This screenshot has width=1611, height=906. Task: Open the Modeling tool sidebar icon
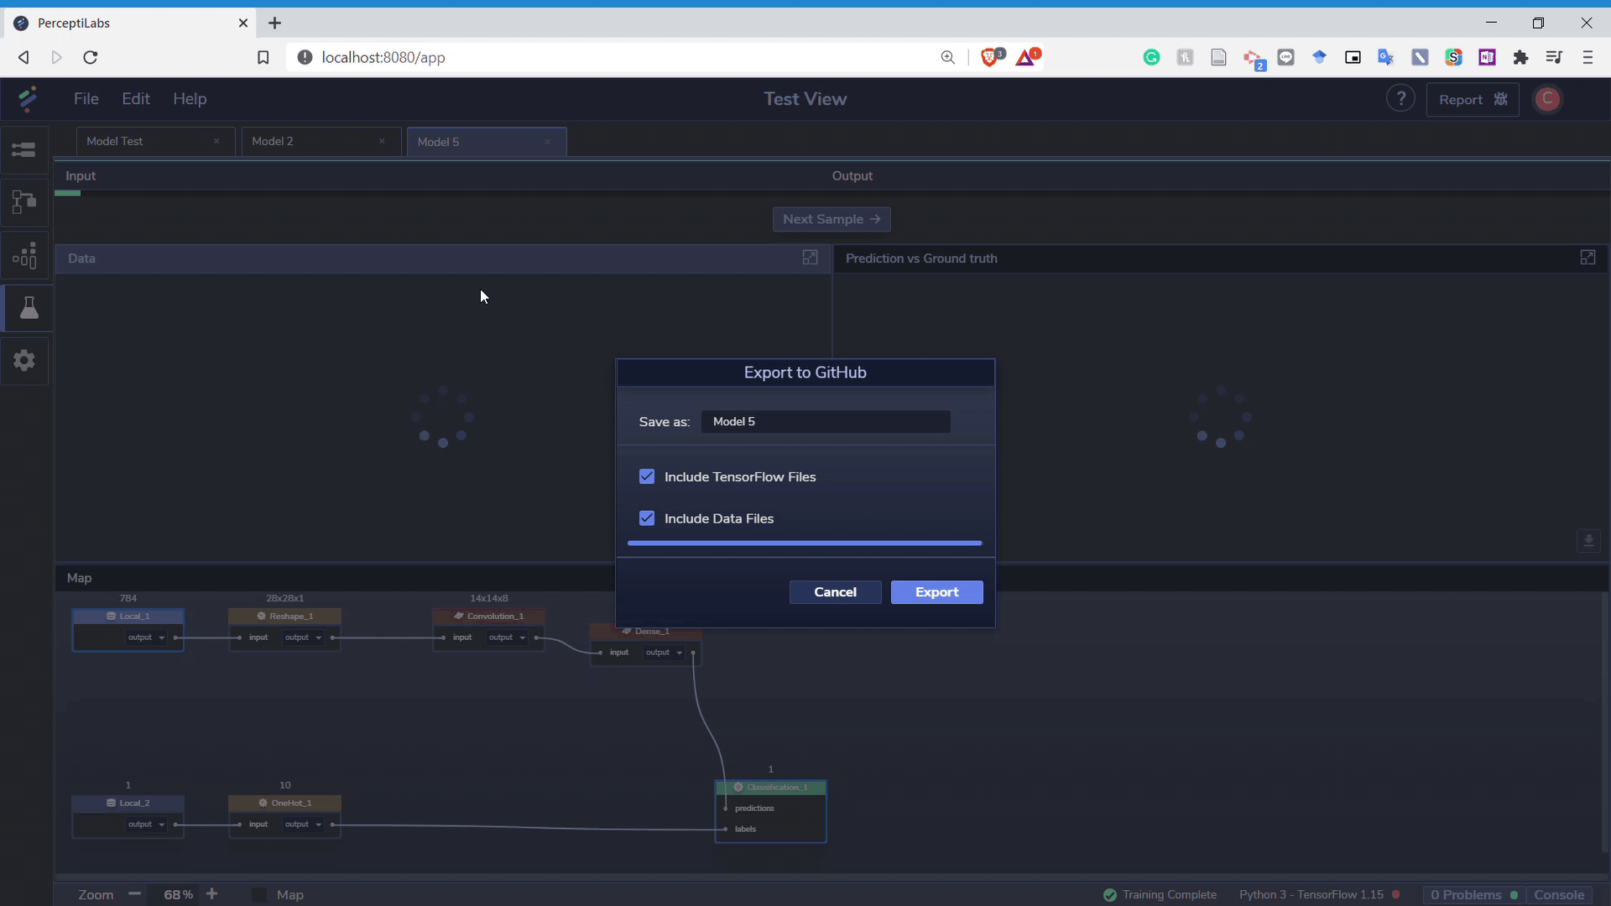click(24, 202)
